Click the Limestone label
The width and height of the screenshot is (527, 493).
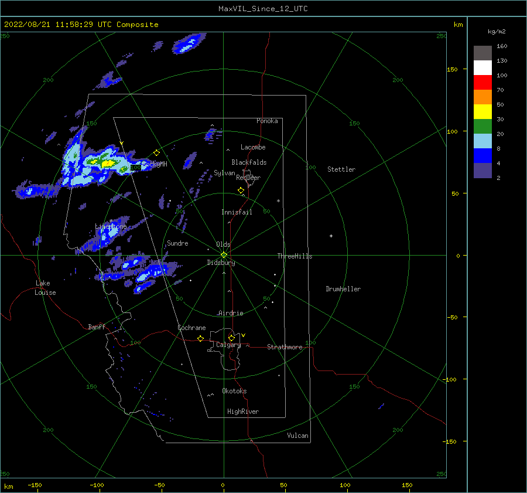(111, 226)
